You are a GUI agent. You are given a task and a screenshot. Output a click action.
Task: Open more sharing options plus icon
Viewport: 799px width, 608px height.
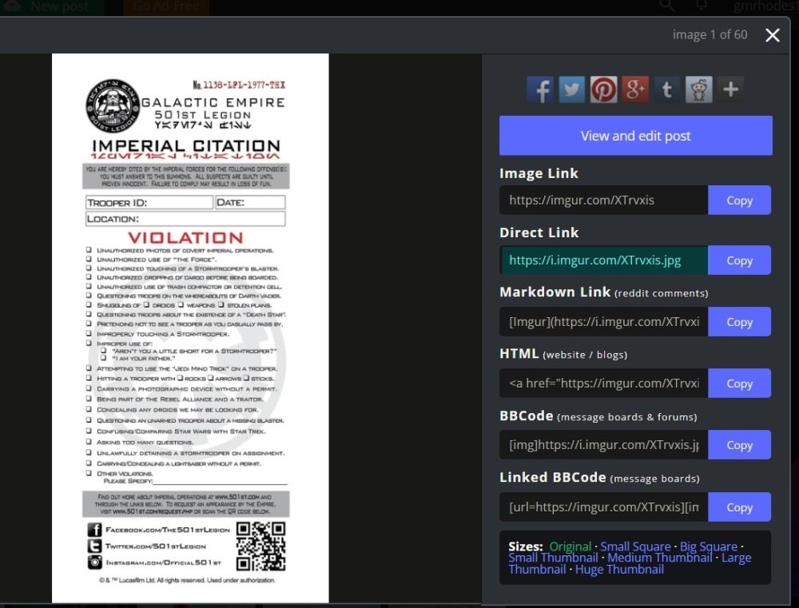[730, 89]
